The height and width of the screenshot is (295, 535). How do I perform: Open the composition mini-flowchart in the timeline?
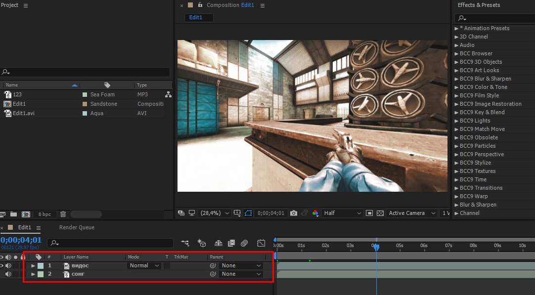coord(185,243)
